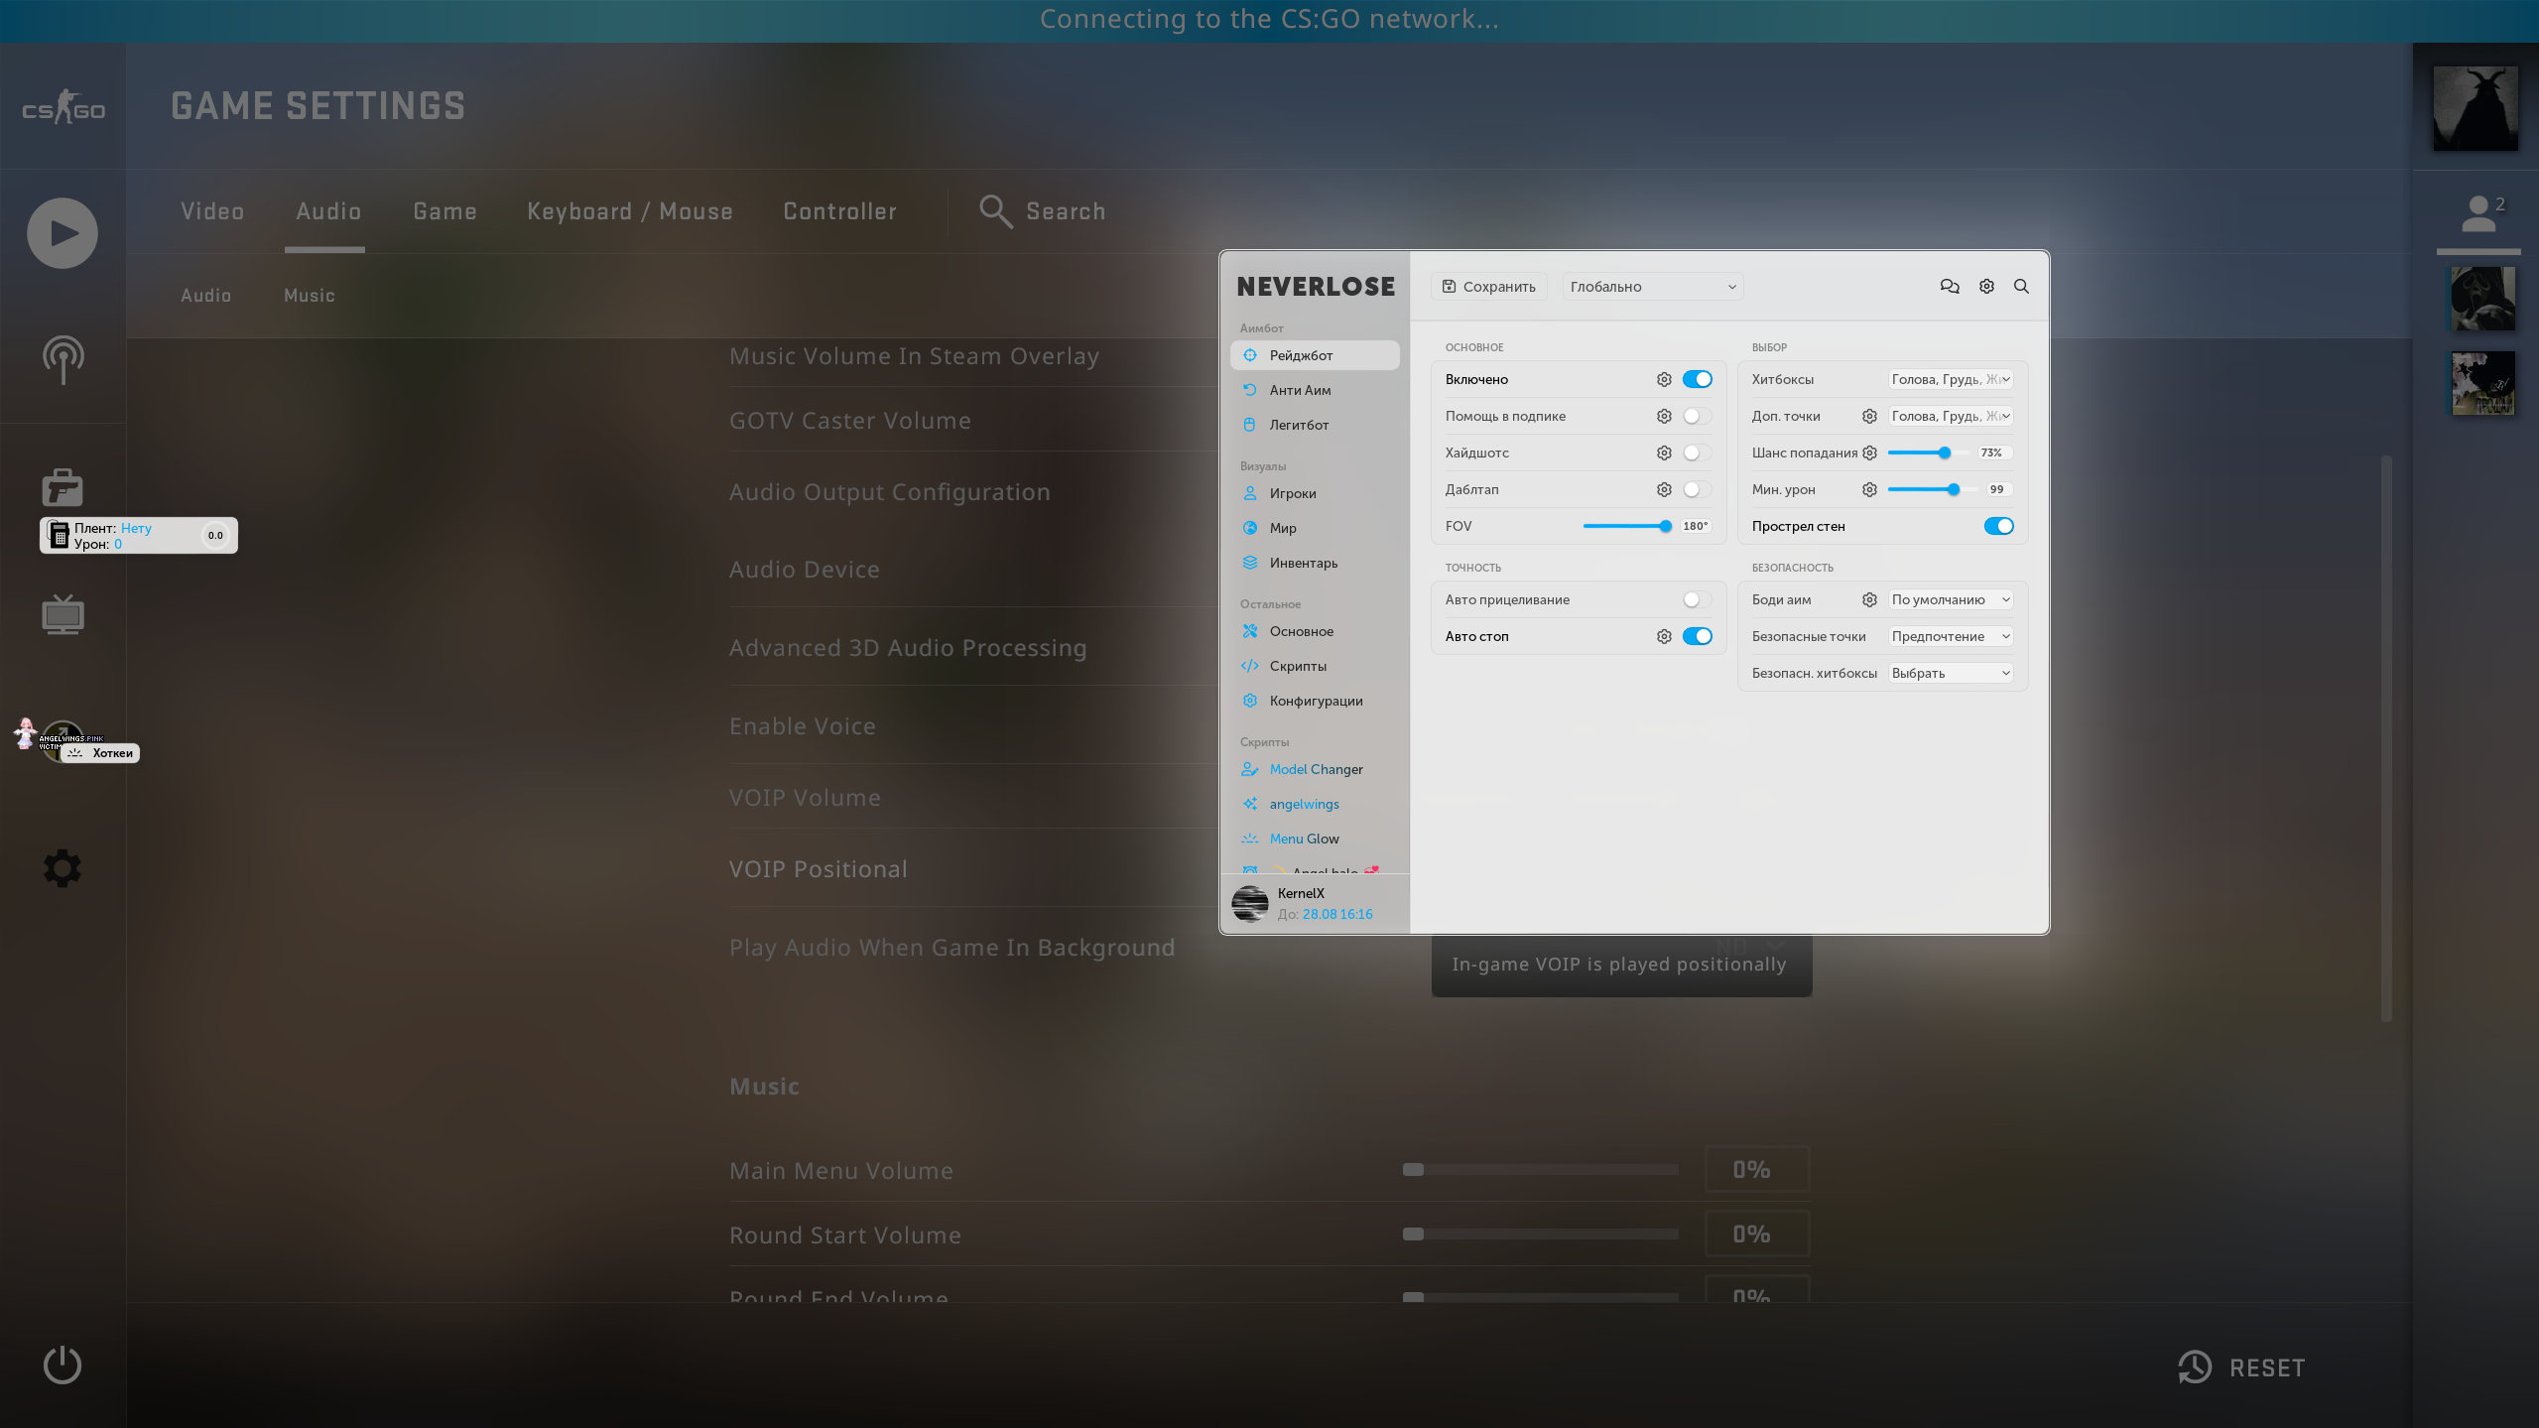Enable the Хайдшотс switch
The image size is (2539, 1428).
1698,453
